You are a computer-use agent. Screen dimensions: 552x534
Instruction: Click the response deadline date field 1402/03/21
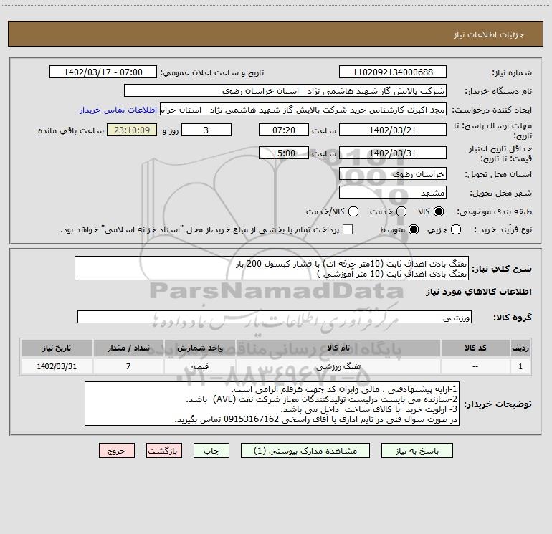(x=392, y=130)
